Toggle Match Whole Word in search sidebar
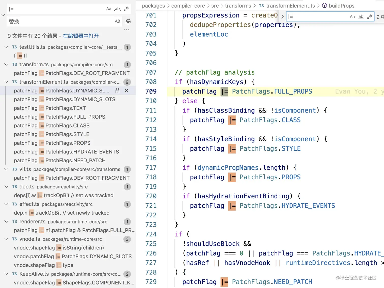Viewport: 384px width, 288px height. tap(117, 9)
